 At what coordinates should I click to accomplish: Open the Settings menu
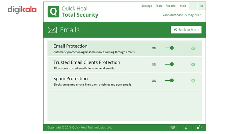pyautogui.click(x=146, y=6)
